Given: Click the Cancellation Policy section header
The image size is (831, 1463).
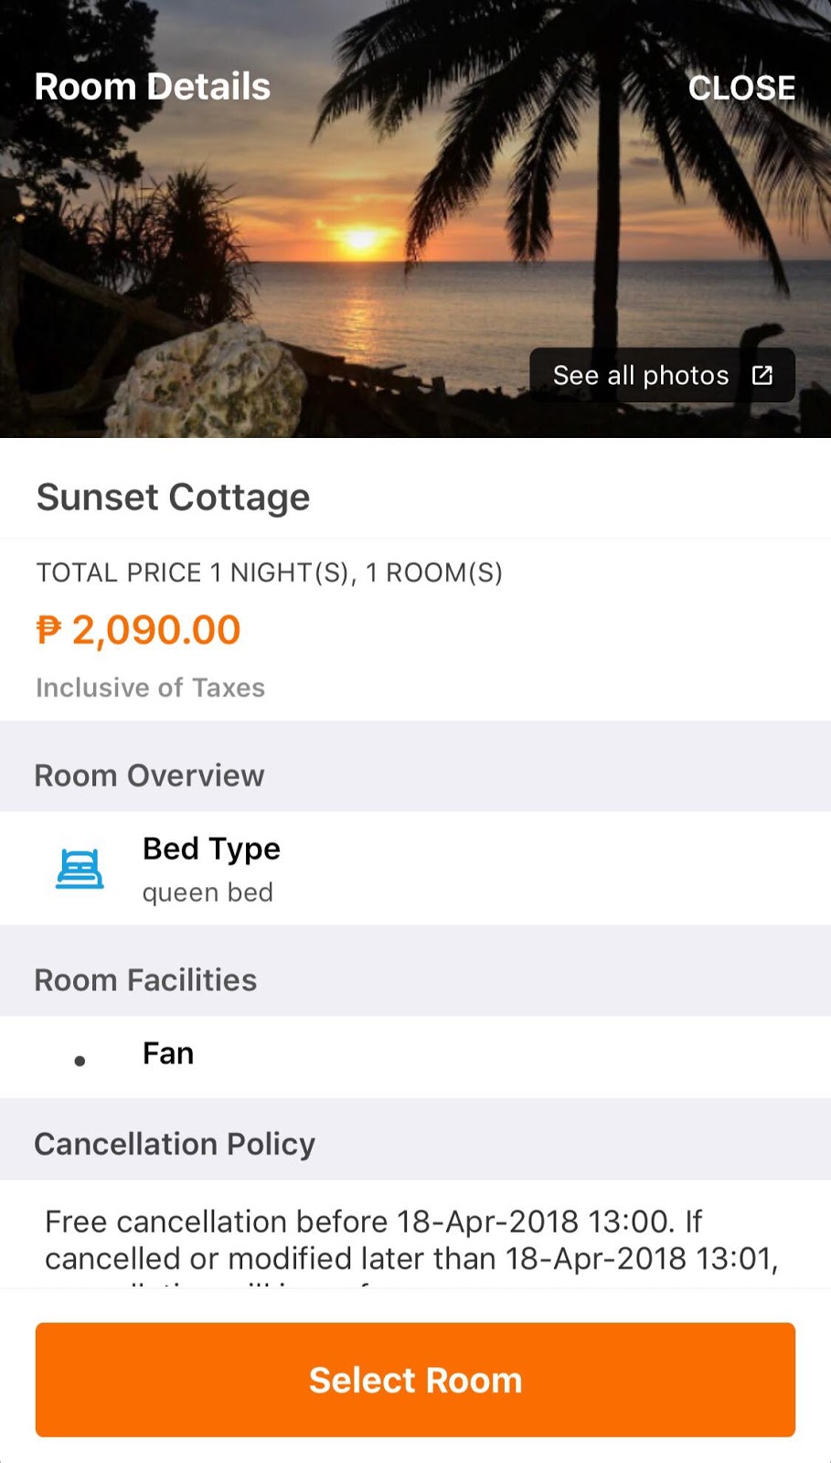Looking at the screenshot, I should (175, 1144).
